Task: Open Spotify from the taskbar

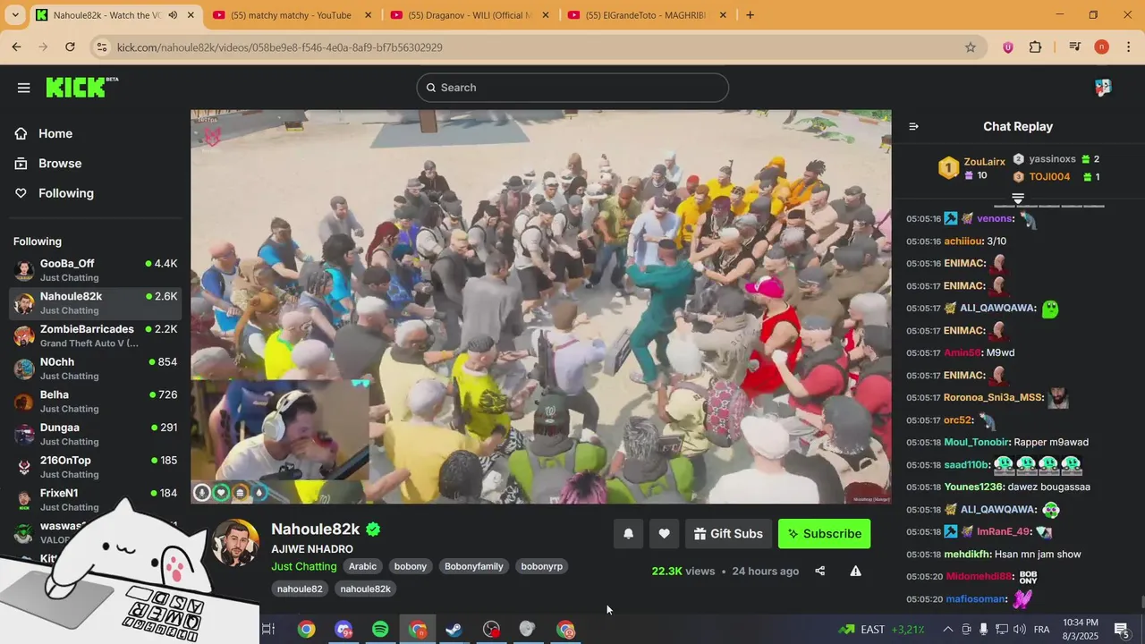Action: point(380,630)
